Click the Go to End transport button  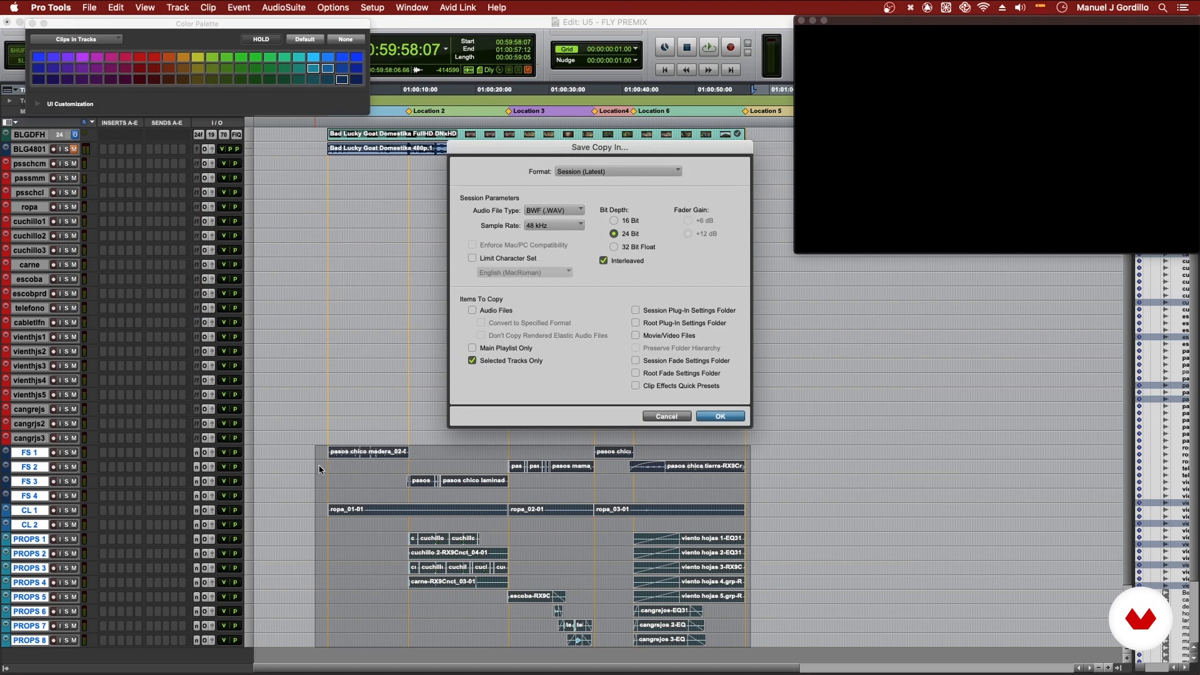730,70
